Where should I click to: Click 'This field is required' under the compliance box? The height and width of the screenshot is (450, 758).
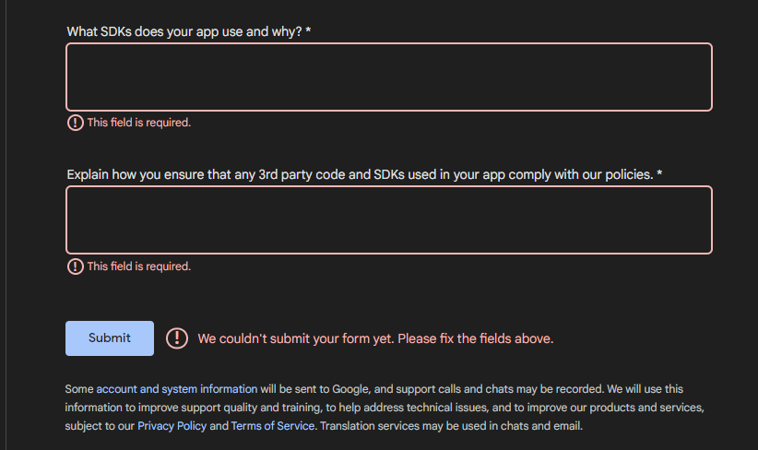pos(138,266)
